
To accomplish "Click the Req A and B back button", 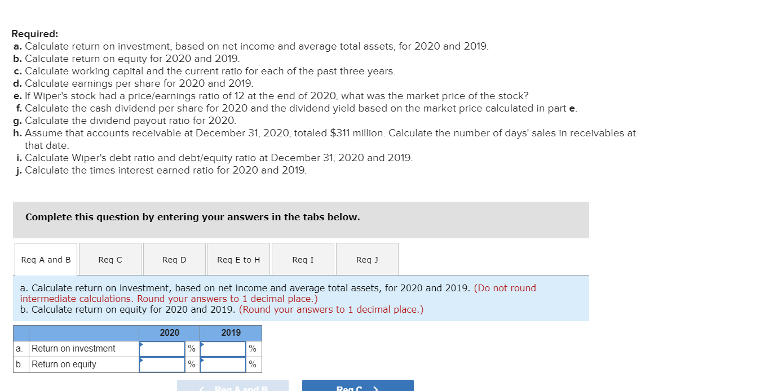I will pyautogui.click(x=233, y=388).
